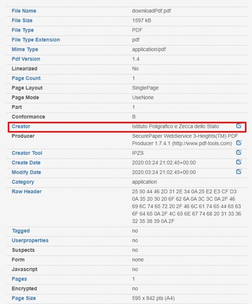Click the Mime Type link
Viewport: 252px width, 304px height.
[x=25, y=49]
